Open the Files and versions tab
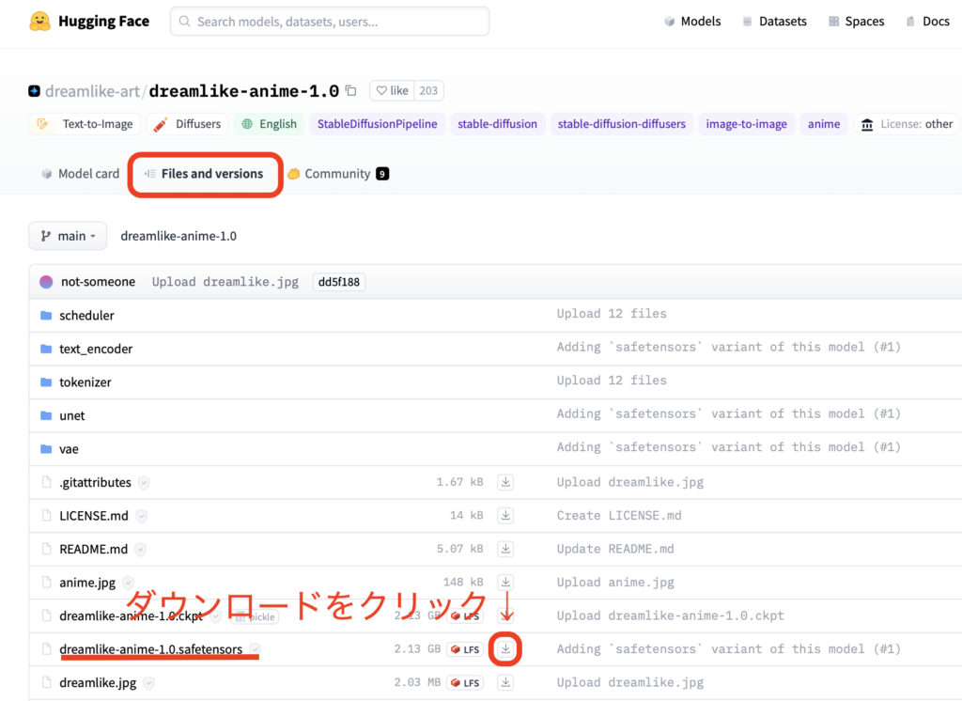This screenshot has height=701, width=962. pyautogui.click(x=204, y=174)
